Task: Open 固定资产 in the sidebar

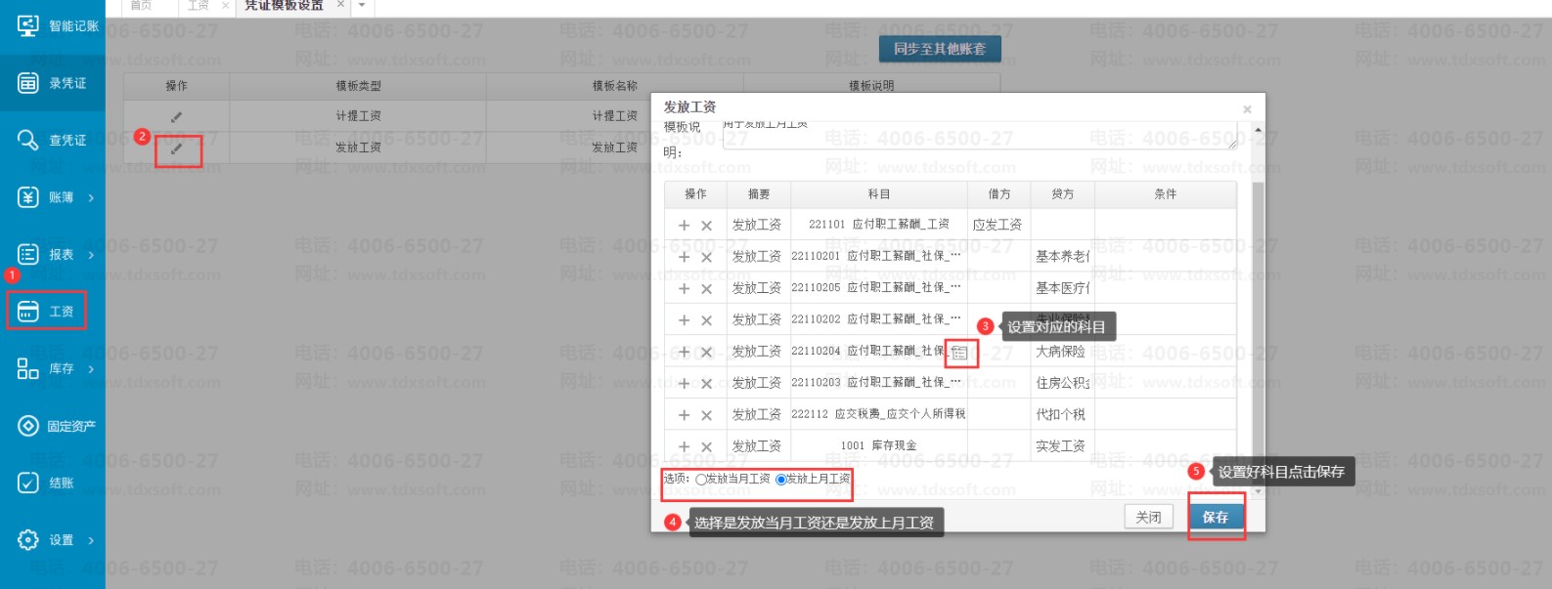Action: 57,426
